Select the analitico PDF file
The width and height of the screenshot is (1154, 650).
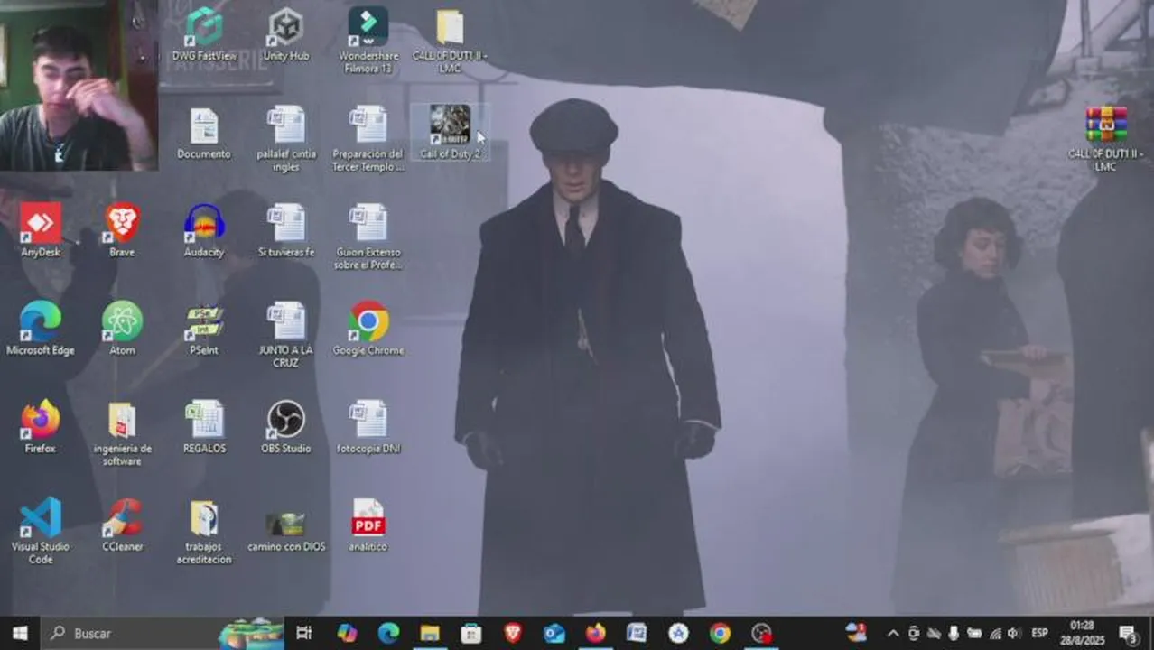368,525
